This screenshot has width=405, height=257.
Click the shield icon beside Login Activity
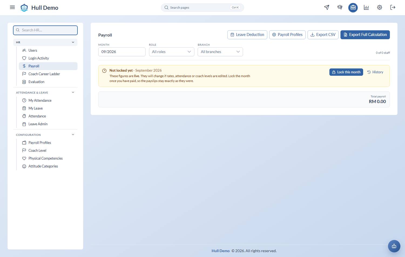point(24,58)
